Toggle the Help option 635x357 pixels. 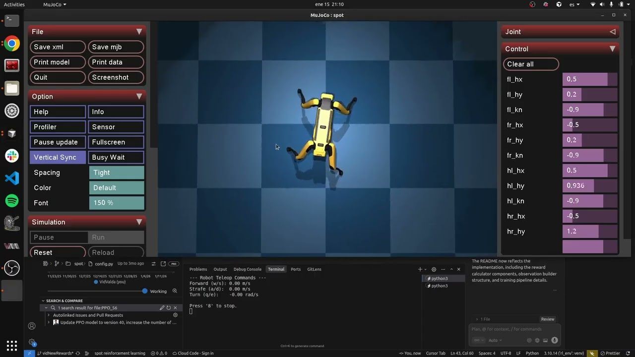(58, 112)
